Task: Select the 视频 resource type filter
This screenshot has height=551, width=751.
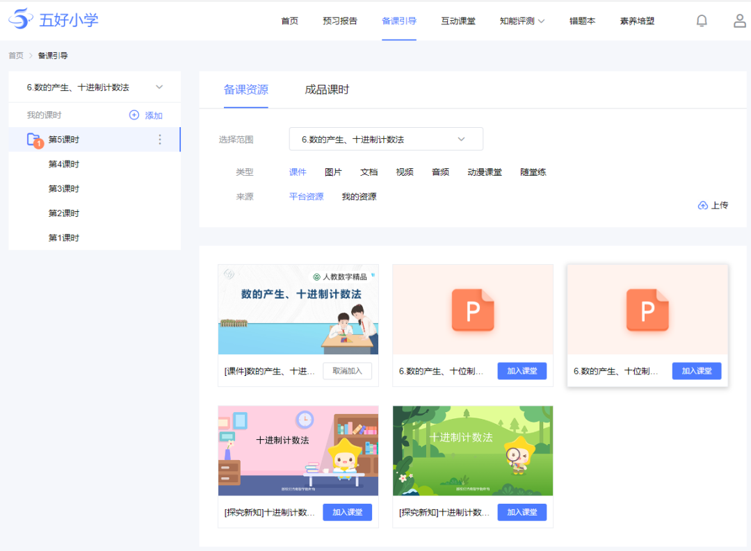Action: tap(405, 172)
